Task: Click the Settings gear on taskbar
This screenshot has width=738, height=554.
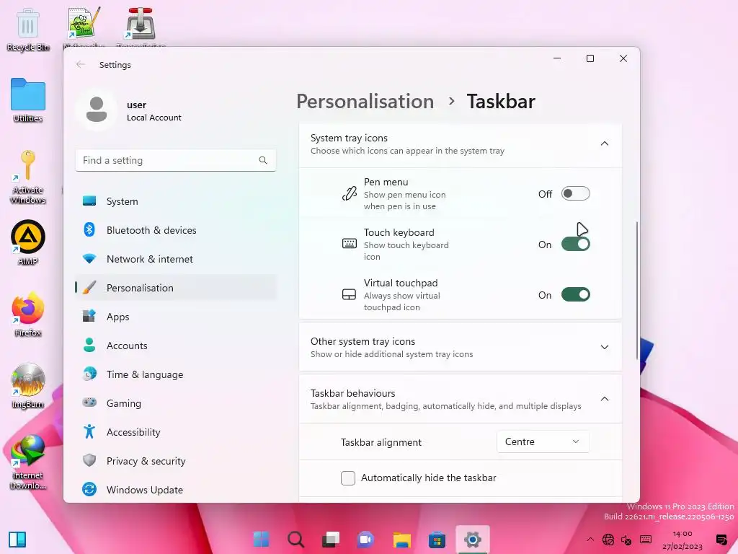Action: [x=473, y=540]
